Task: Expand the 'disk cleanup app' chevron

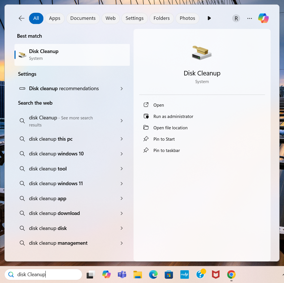Action: [x=122, y=198]
